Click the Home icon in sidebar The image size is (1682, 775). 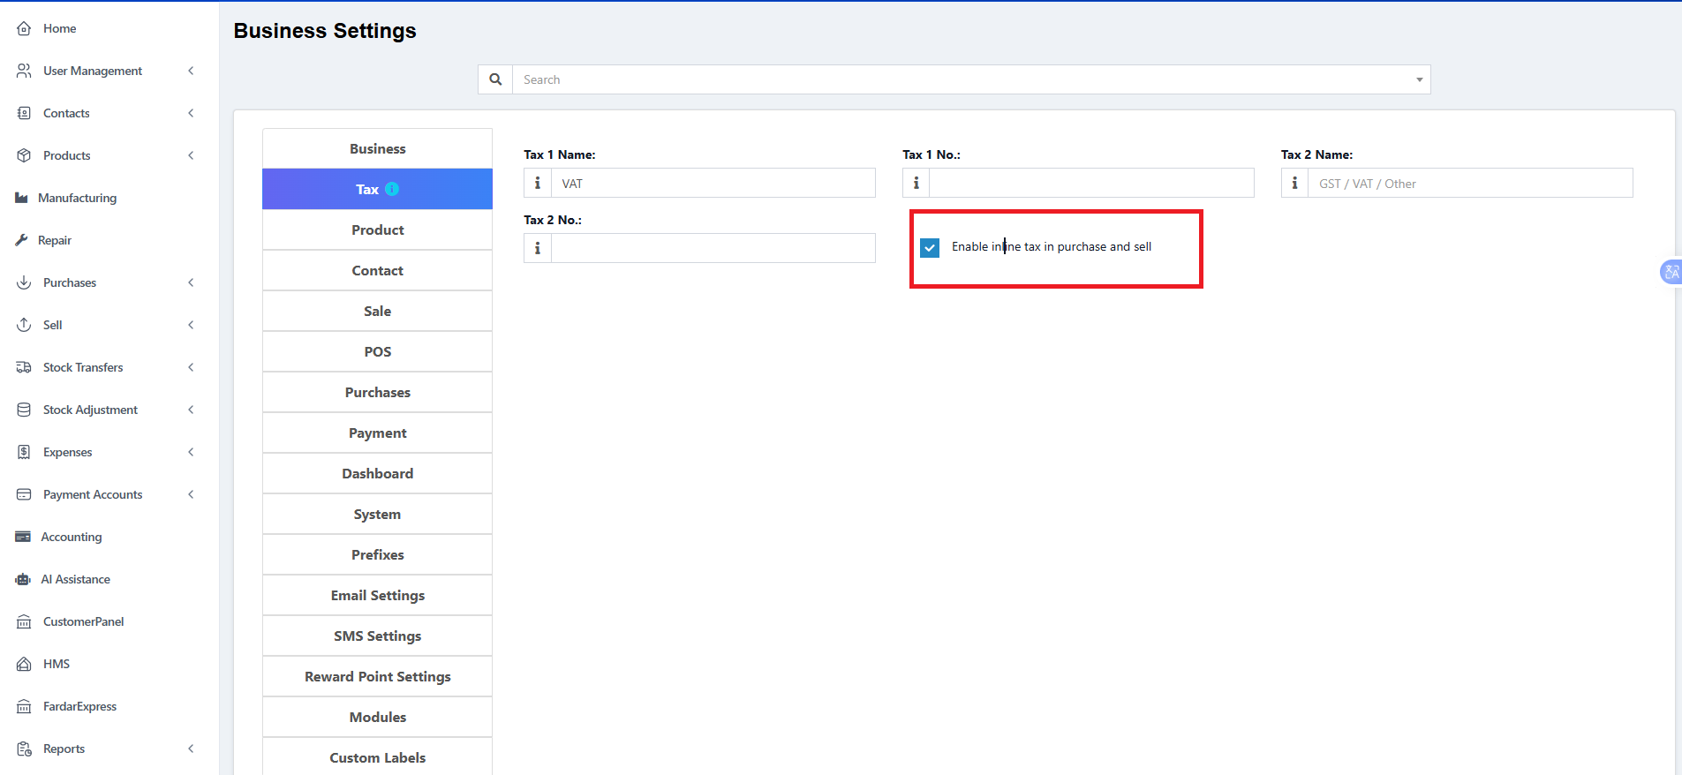coord(24,28)
